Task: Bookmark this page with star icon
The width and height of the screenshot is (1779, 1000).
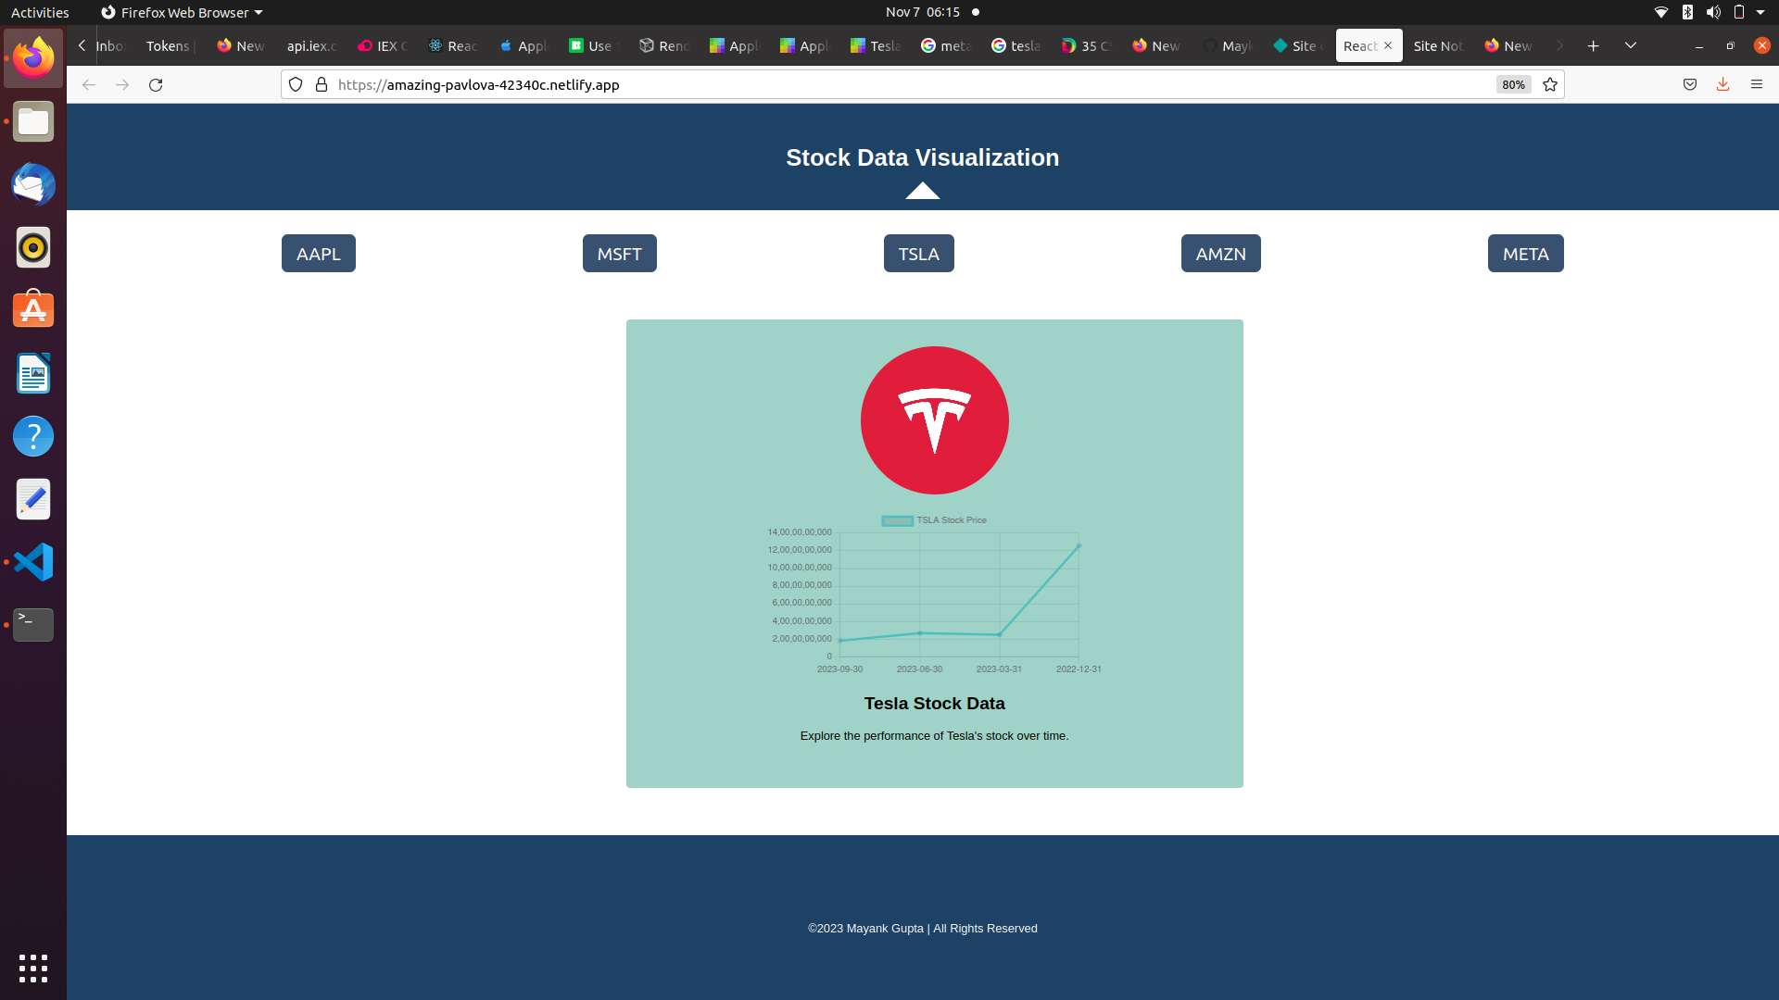Action: point(1550,84)
